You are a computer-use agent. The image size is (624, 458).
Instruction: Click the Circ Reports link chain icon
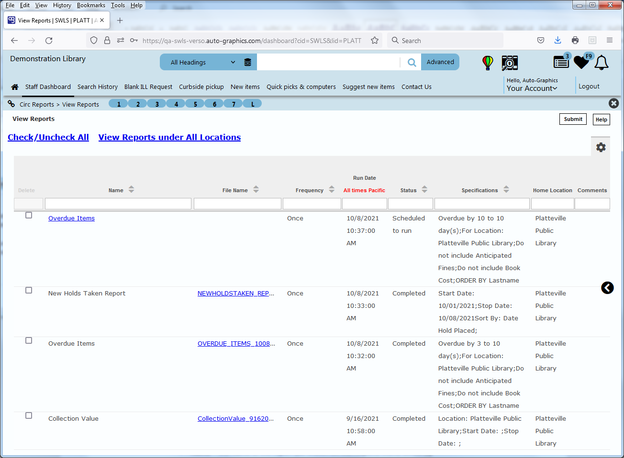[11, 104]
